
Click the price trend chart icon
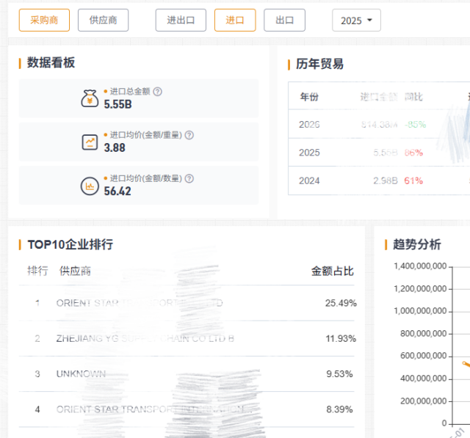90,142
